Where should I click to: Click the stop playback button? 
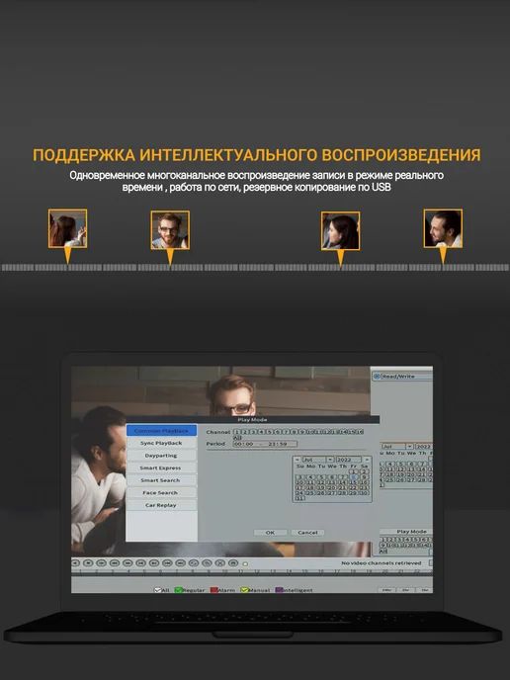click(x=88, y=563)
